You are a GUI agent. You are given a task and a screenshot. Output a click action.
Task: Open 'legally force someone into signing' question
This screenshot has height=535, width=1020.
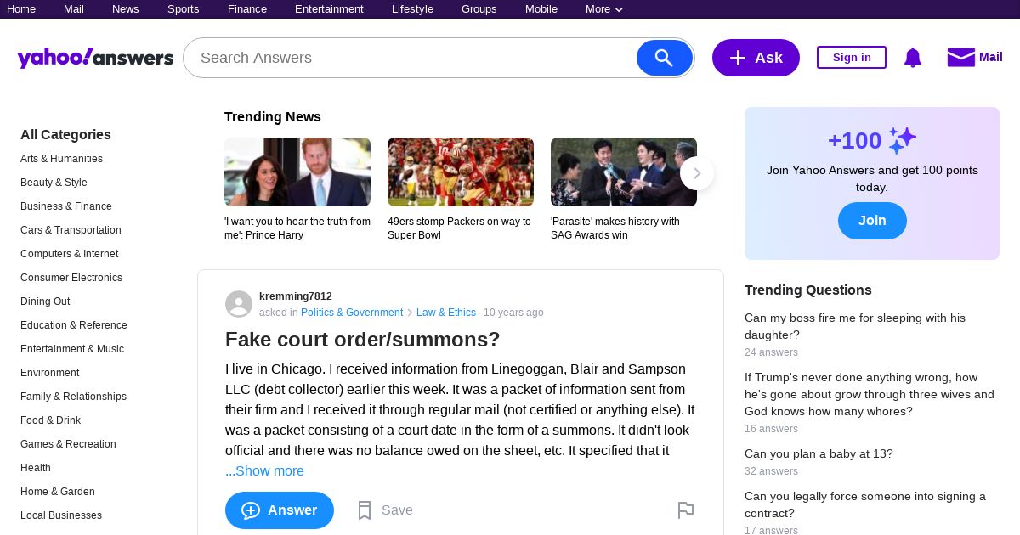click(x=865, y=504)
